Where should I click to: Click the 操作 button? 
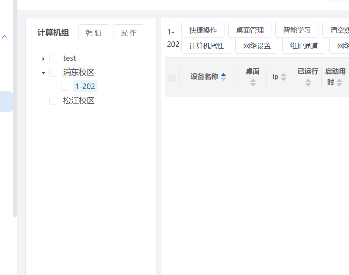pos(128,33)
